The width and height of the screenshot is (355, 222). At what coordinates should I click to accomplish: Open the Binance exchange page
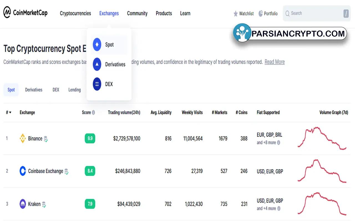(35, 138)
